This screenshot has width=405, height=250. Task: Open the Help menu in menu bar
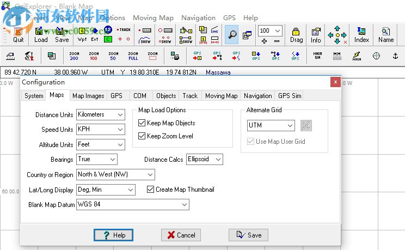(x=250, y=18)
